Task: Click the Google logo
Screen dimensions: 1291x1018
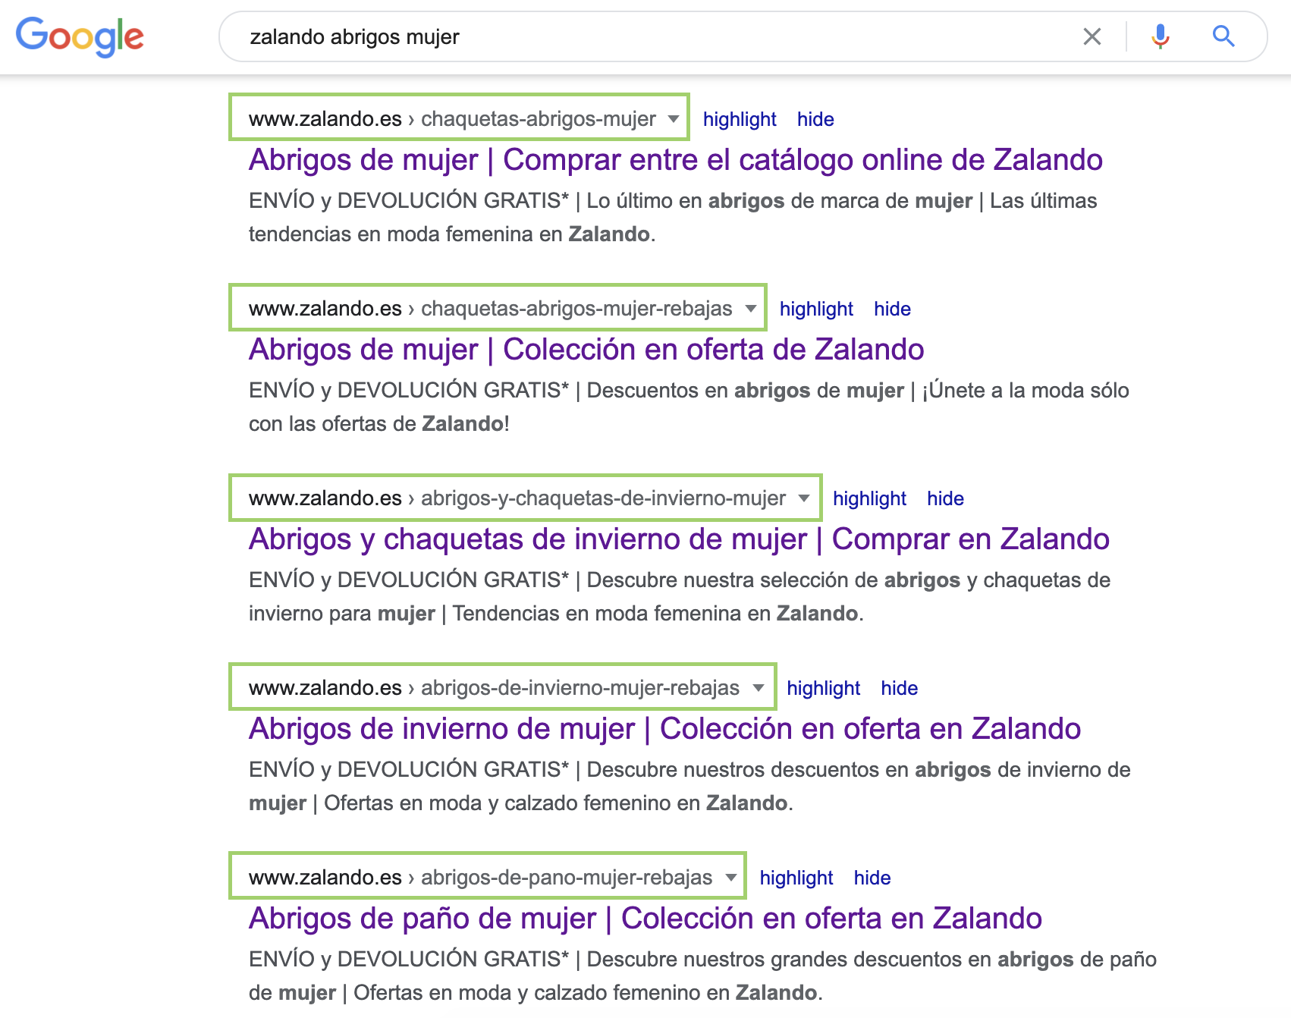Action: pos(80,36)
